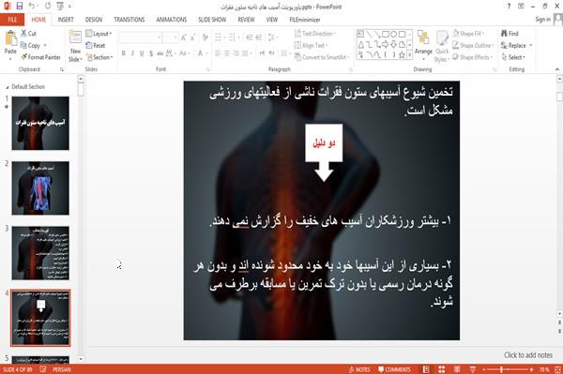Switch to Slide Sorter view icon

pyautogui.click(x=441, y=369)
